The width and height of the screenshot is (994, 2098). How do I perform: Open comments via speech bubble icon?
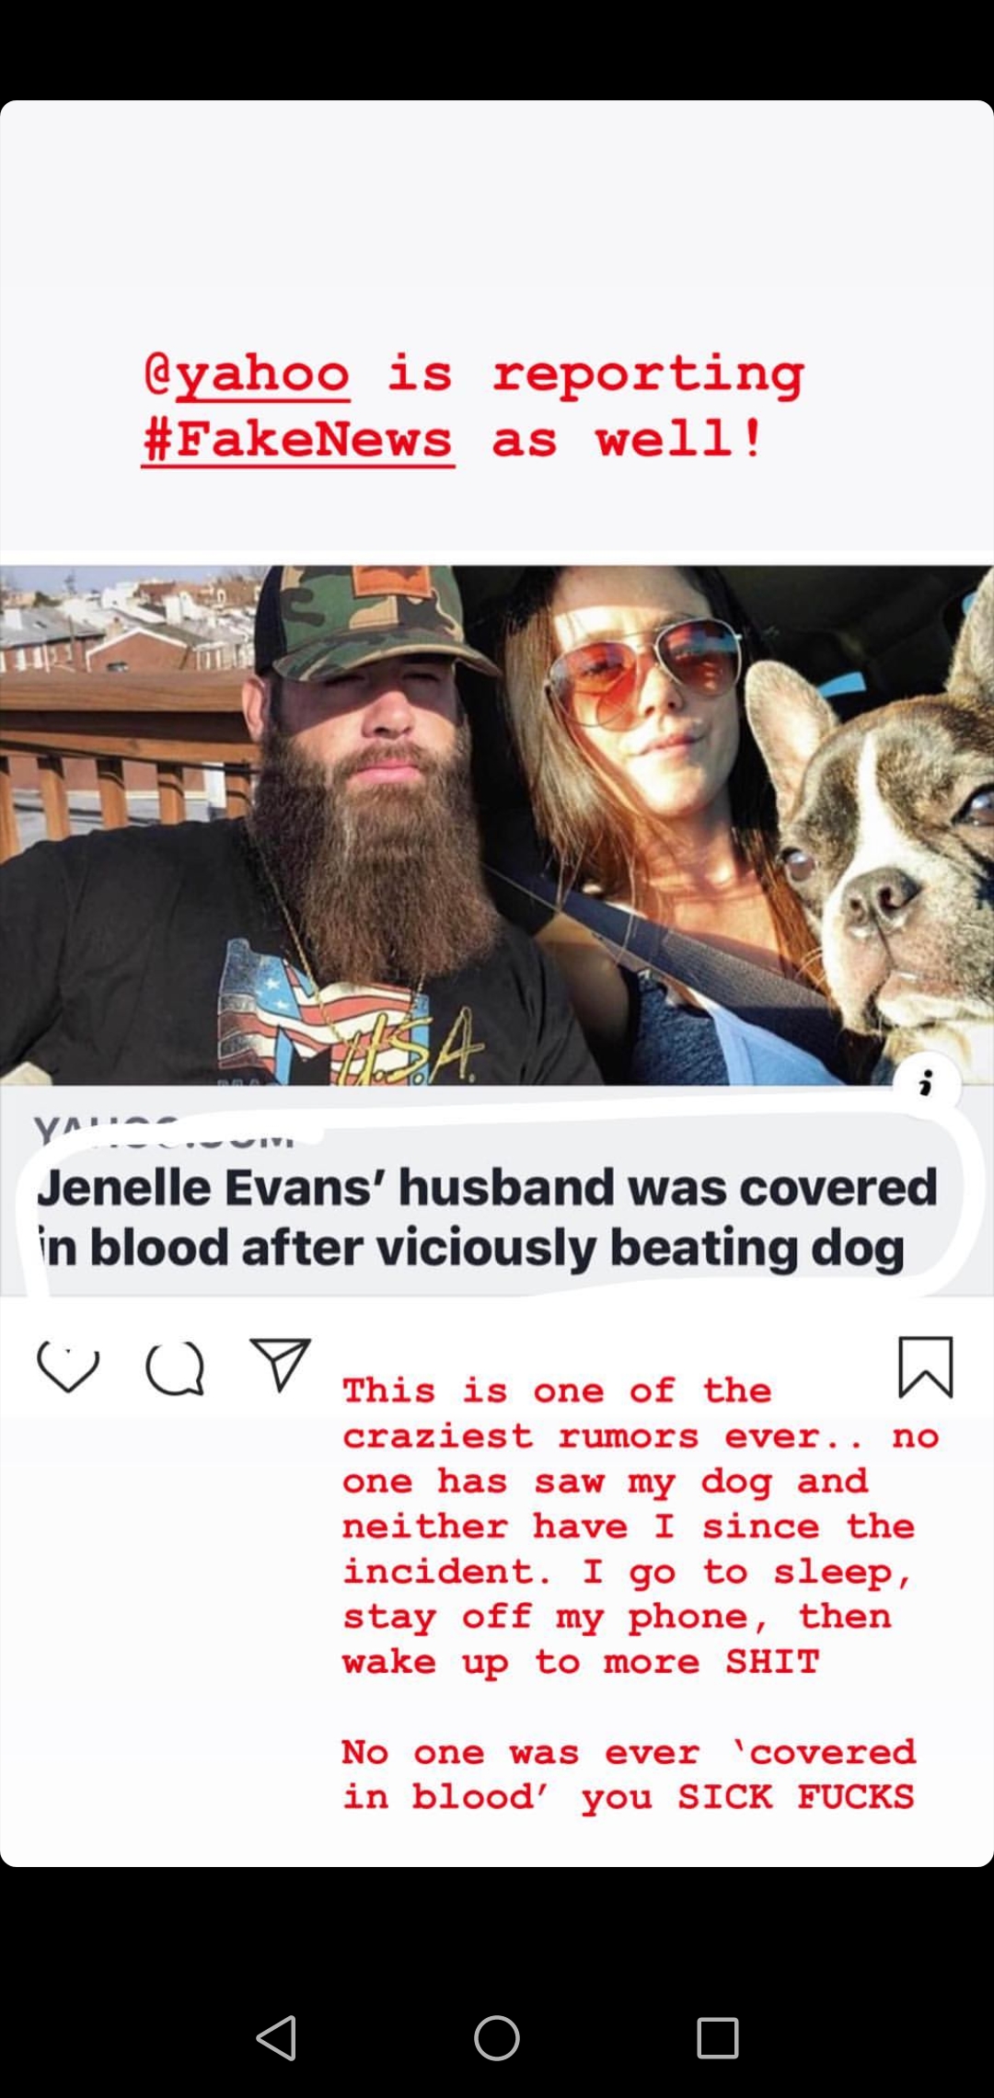click(x=175, y=1368)
